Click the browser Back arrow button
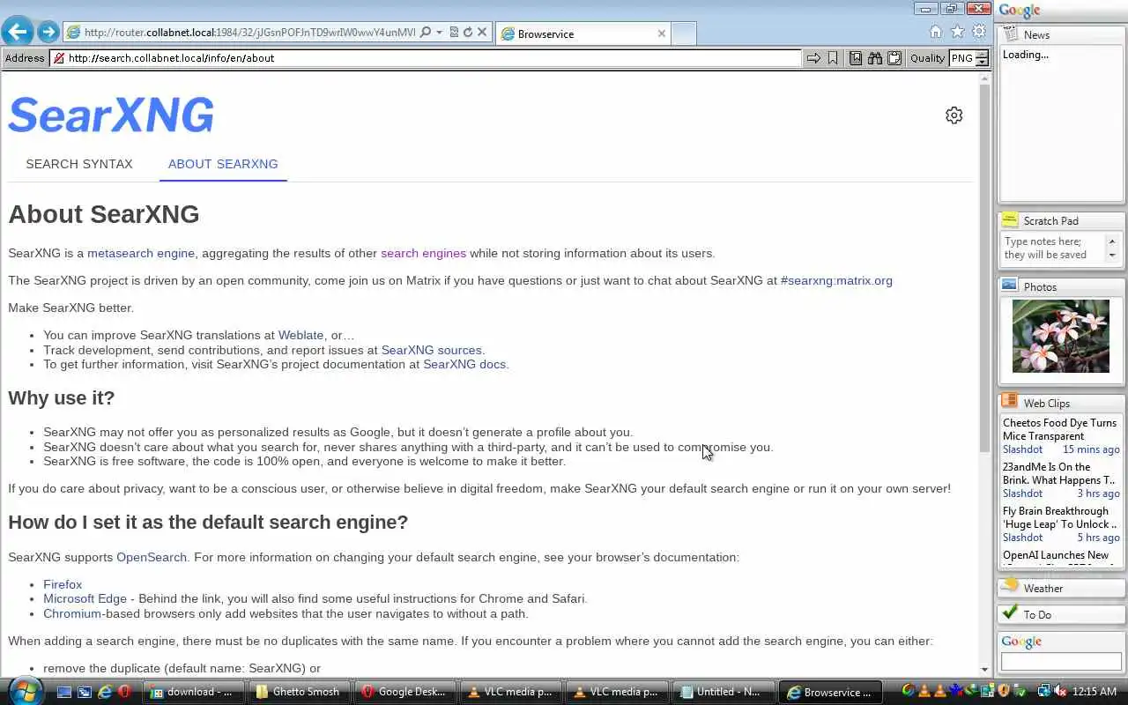This screenshot has width=1128, height=705. 17,33
